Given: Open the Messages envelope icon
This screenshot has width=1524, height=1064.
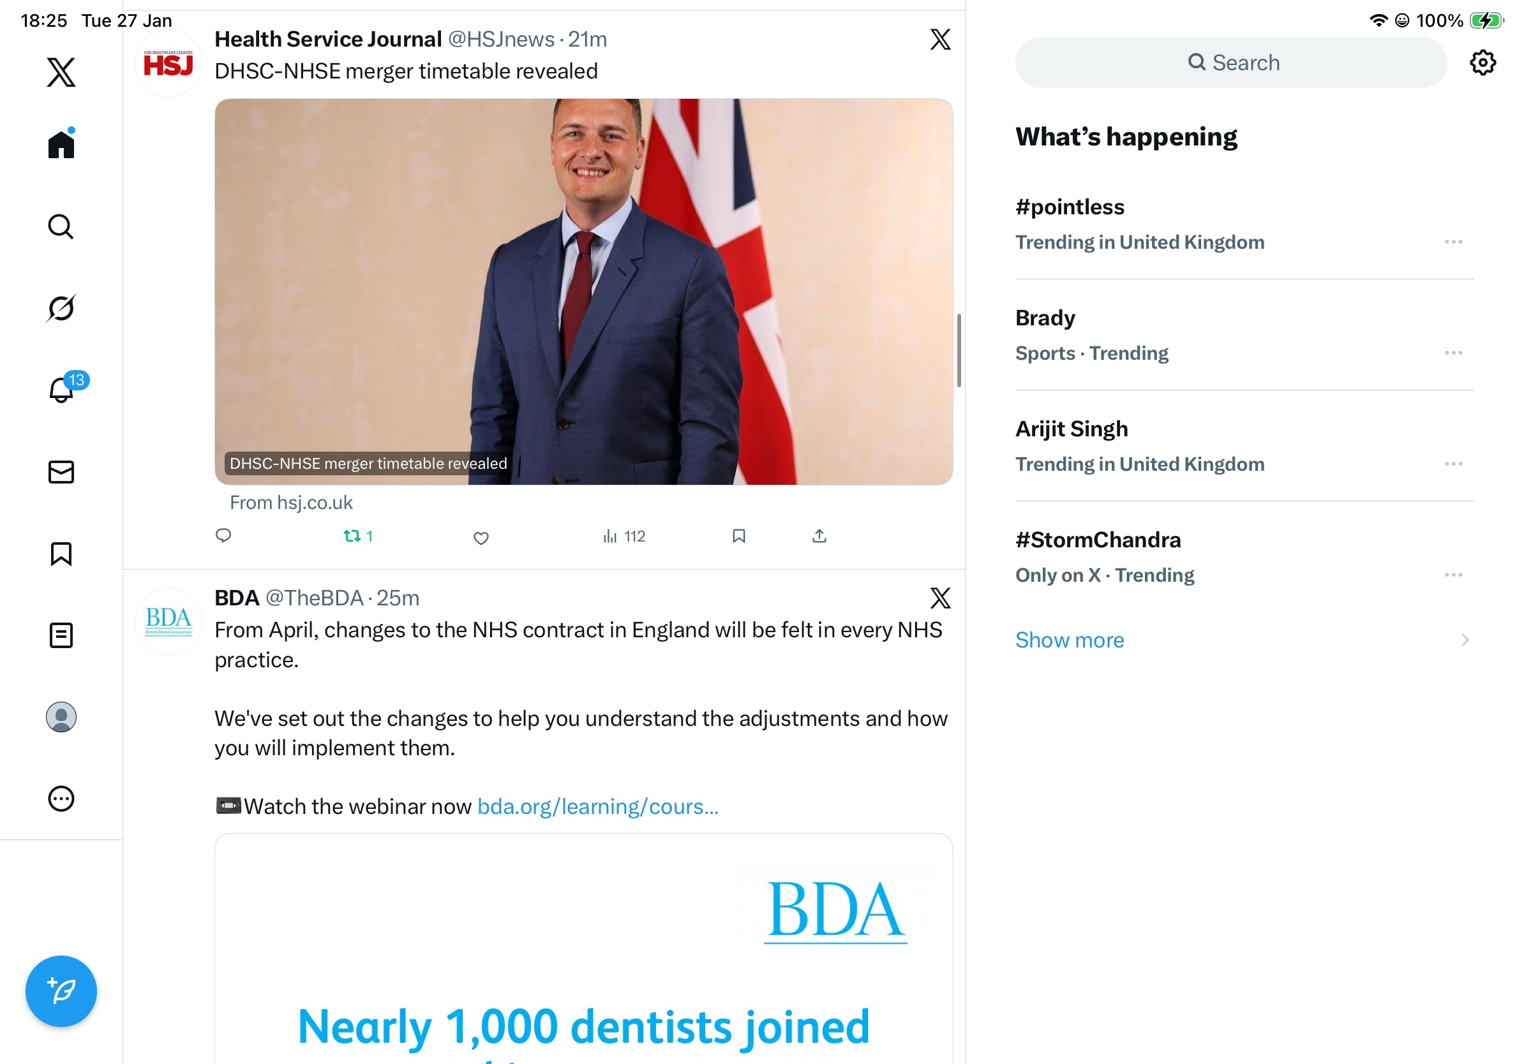Looking at the screenshot, I should 61,472.
